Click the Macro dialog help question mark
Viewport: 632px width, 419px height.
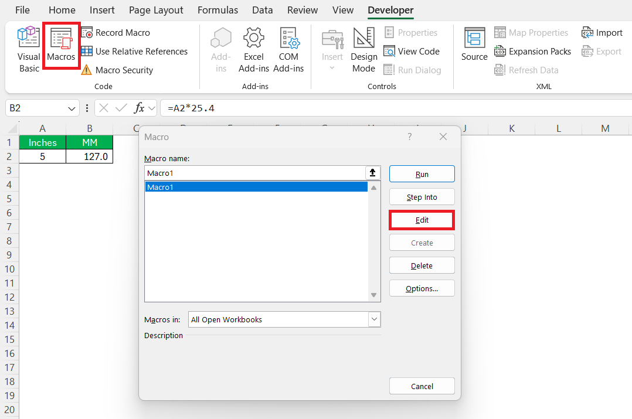(409, 137)
